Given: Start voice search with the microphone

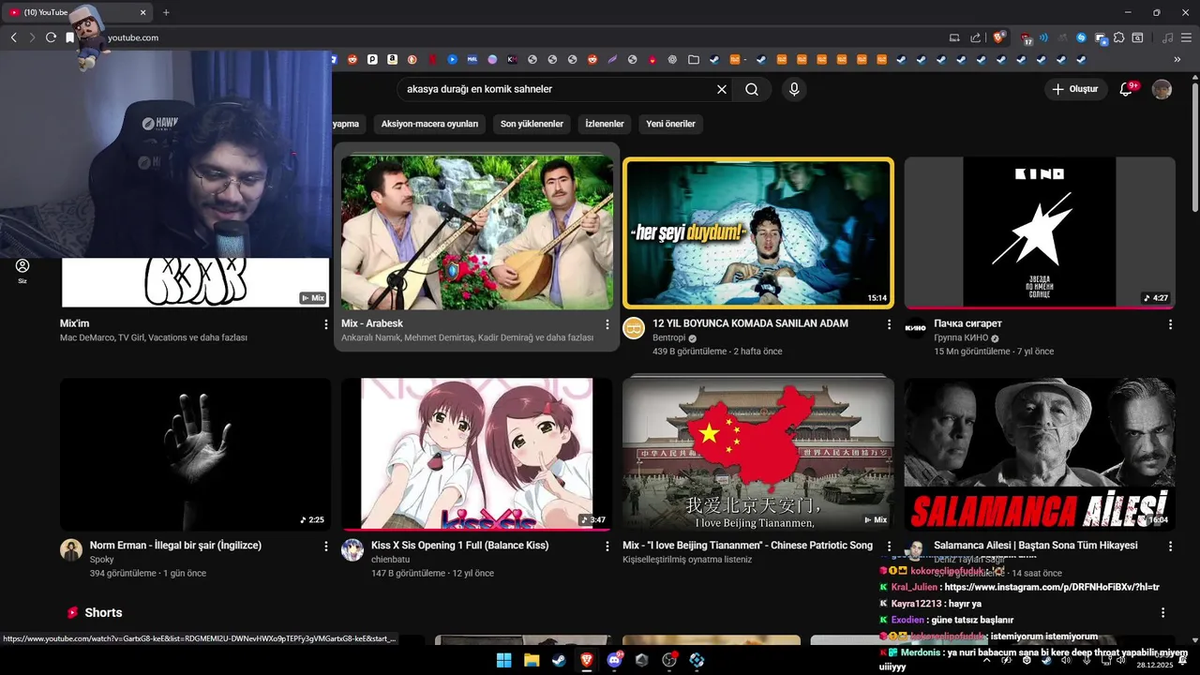Looking at the screenshot, I should [x=794, y=89].
